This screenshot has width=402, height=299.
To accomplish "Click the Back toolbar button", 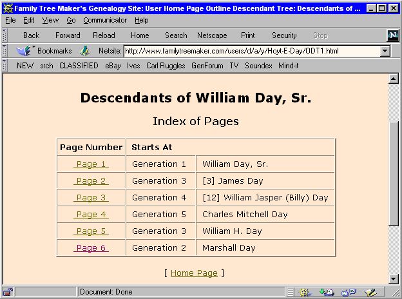I will (x=31, y=35).
